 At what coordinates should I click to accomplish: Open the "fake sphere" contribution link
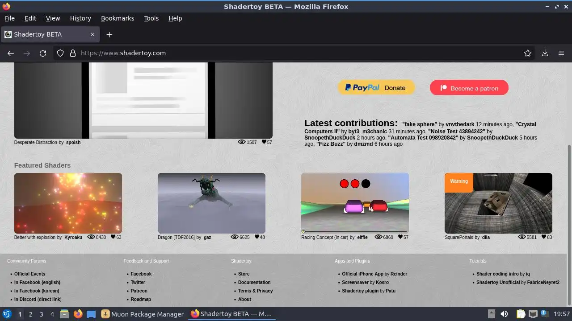pos(420,124)
